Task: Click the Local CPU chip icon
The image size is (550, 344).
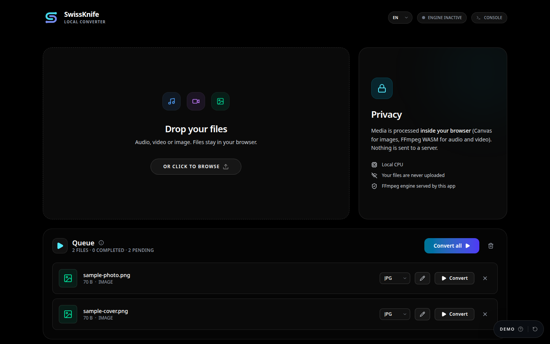Action: tap(374, 165)
